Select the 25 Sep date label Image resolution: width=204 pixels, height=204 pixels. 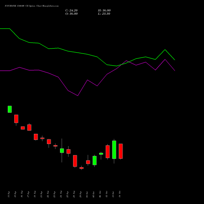tap(67, 194)
